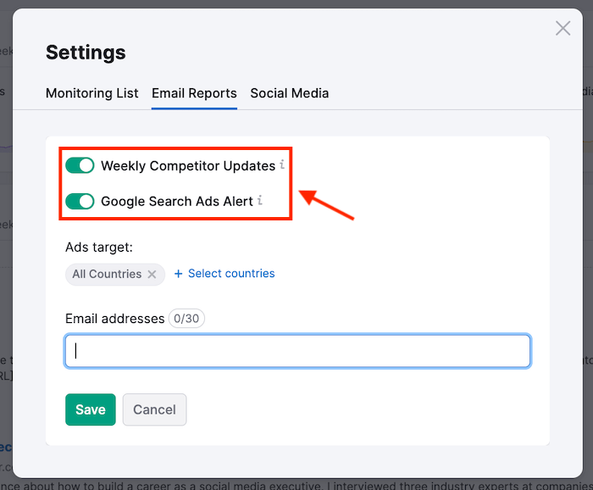Cancel the email report changes
This screenshot has width=593, height=490.
(x=154, y=409)
